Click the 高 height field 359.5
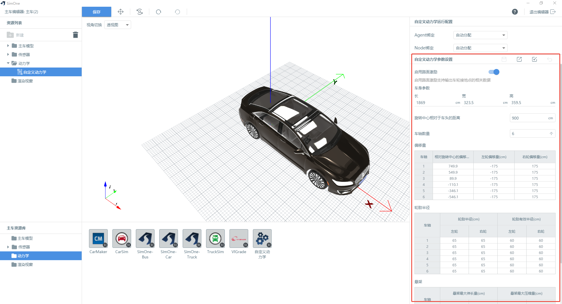Screen dimensions: 562x304 tap(532, 103)
